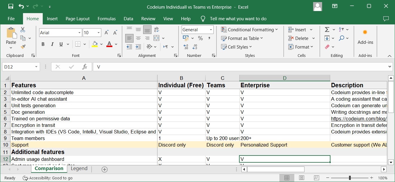Apply bold formatting to selected cell
The height and width of the screenshot is (182, 395).
[43, 44]
